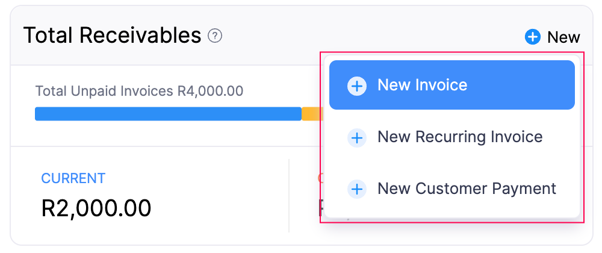This screenshot has width=602, height=253.
Task: Click the blue plus icon beside New
Action: 533,37
